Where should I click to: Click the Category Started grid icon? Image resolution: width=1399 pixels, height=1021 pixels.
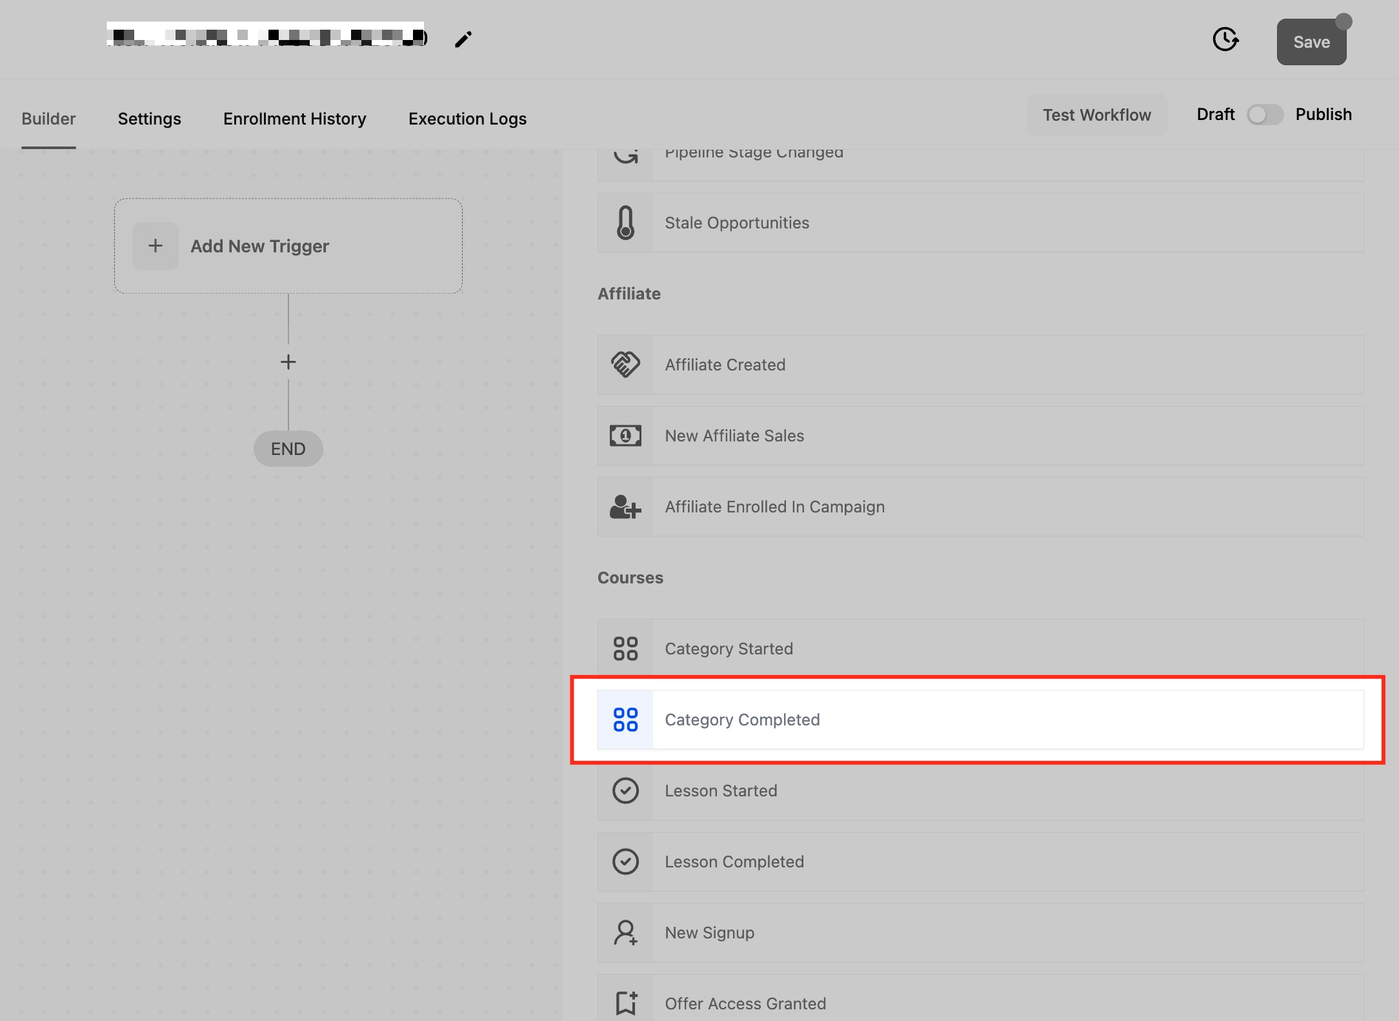click(x=625, y=649)
